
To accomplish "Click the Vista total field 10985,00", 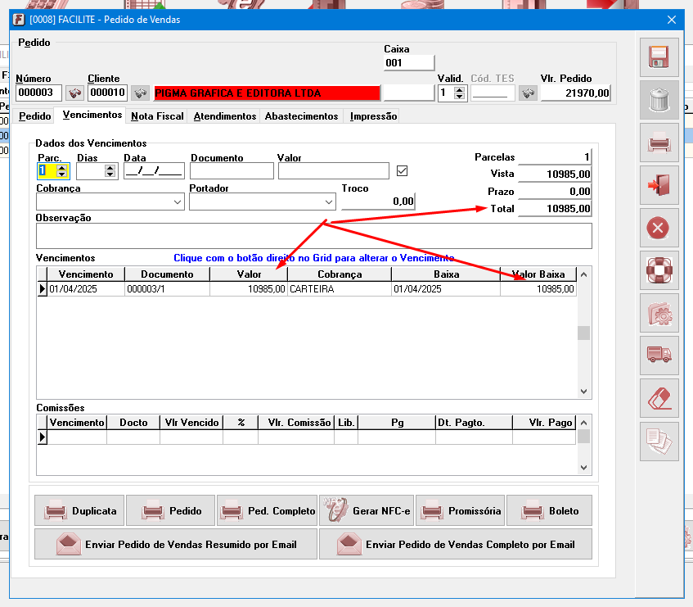I will coord(554,174).
